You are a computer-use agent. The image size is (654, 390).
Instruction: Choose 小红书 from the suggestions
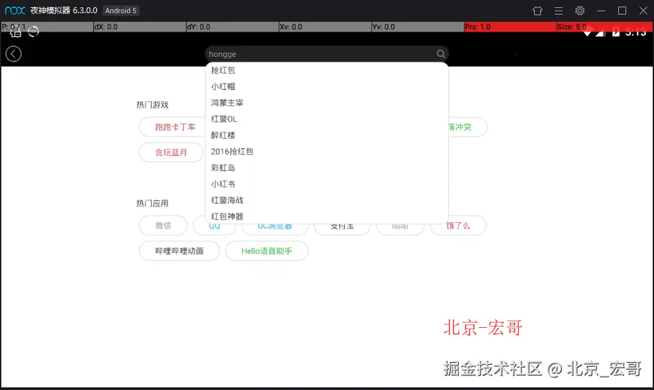click(x=327, y=184)
